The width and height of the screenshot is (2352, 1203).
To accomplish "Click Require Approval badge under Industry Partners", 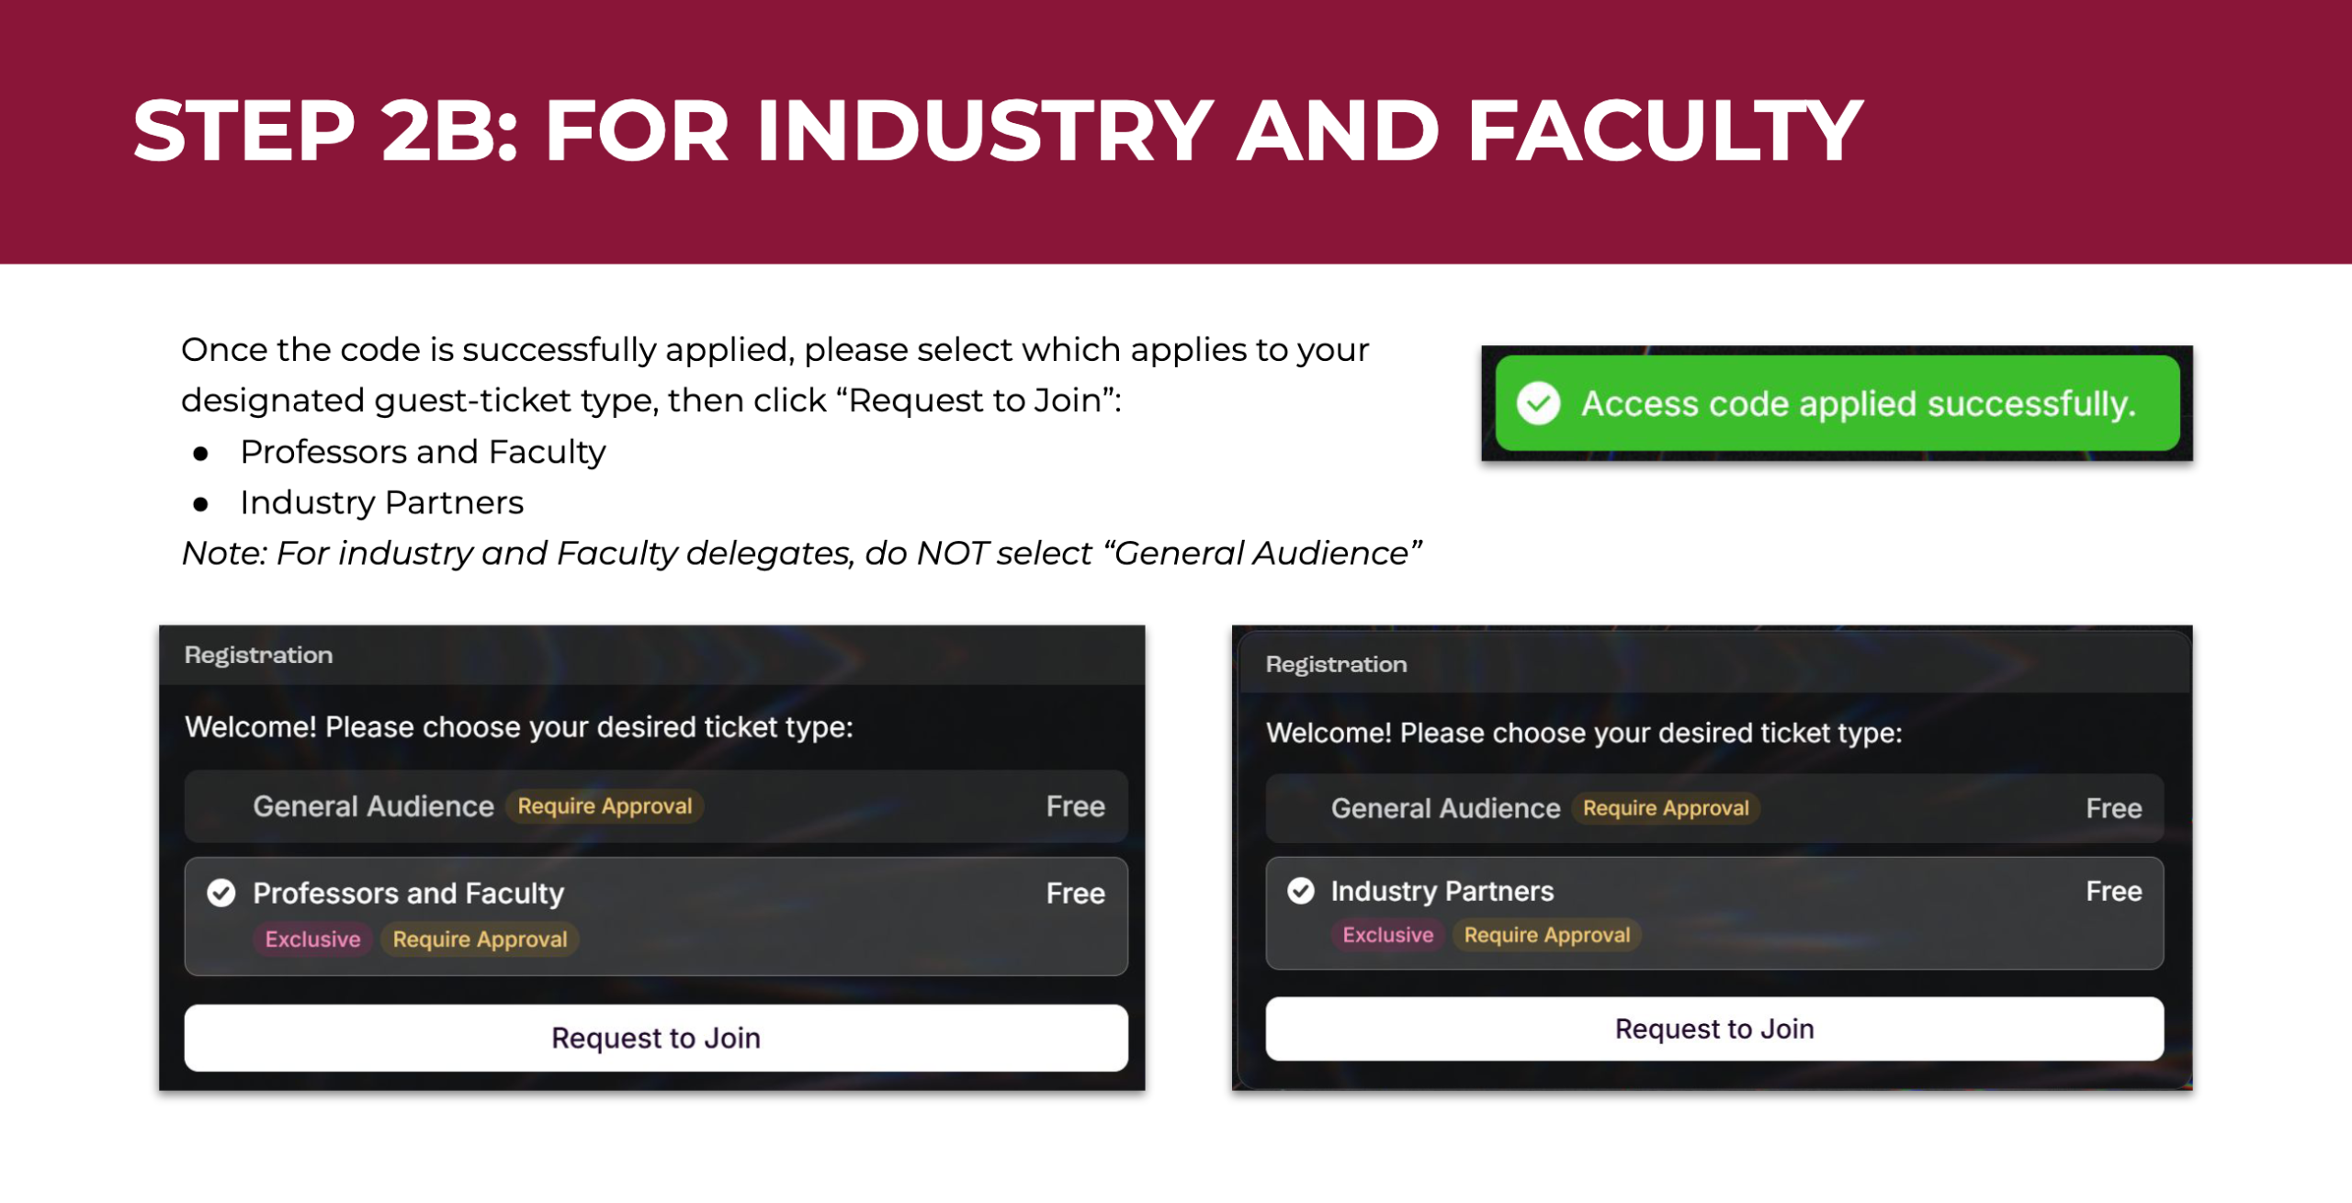I will click(1546, 935).
